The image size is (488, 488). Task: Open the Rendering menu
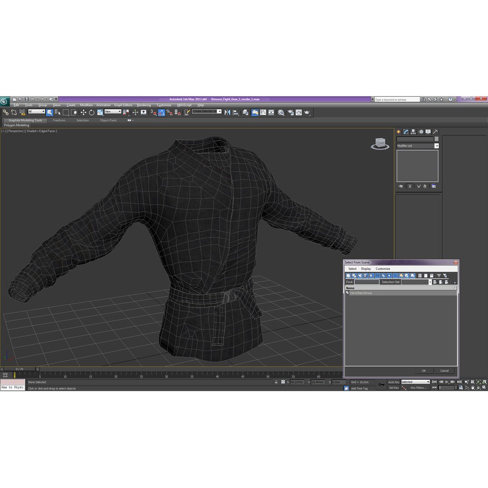pyautogui.click(x=144, y=105)
